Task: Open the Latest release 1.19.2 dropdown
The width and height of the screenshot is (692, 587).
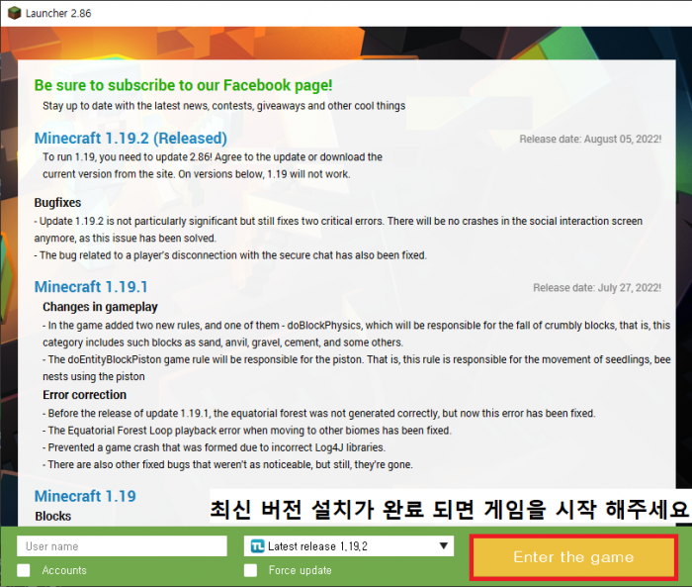Action: click(348, 545)
